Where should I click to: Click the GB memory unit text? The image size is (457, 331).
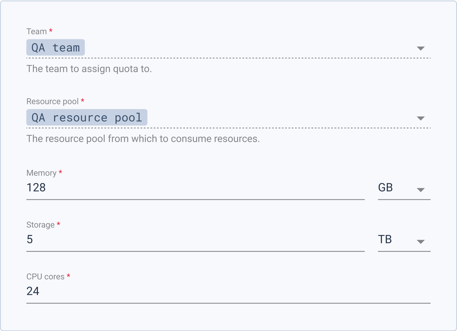click(385, 188)
